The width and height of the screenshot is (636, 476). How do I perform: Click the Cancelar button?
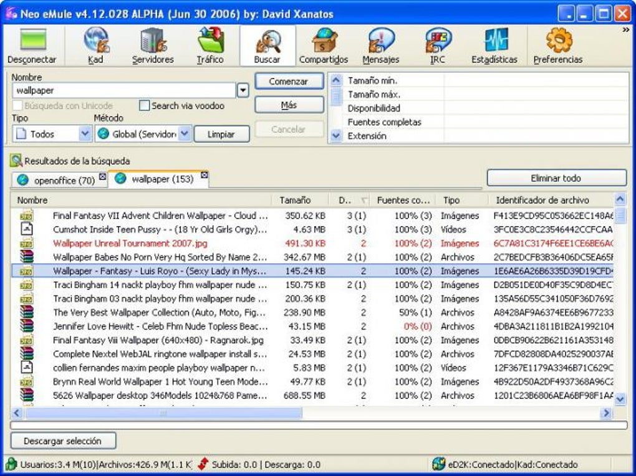[x=289, y=130]
